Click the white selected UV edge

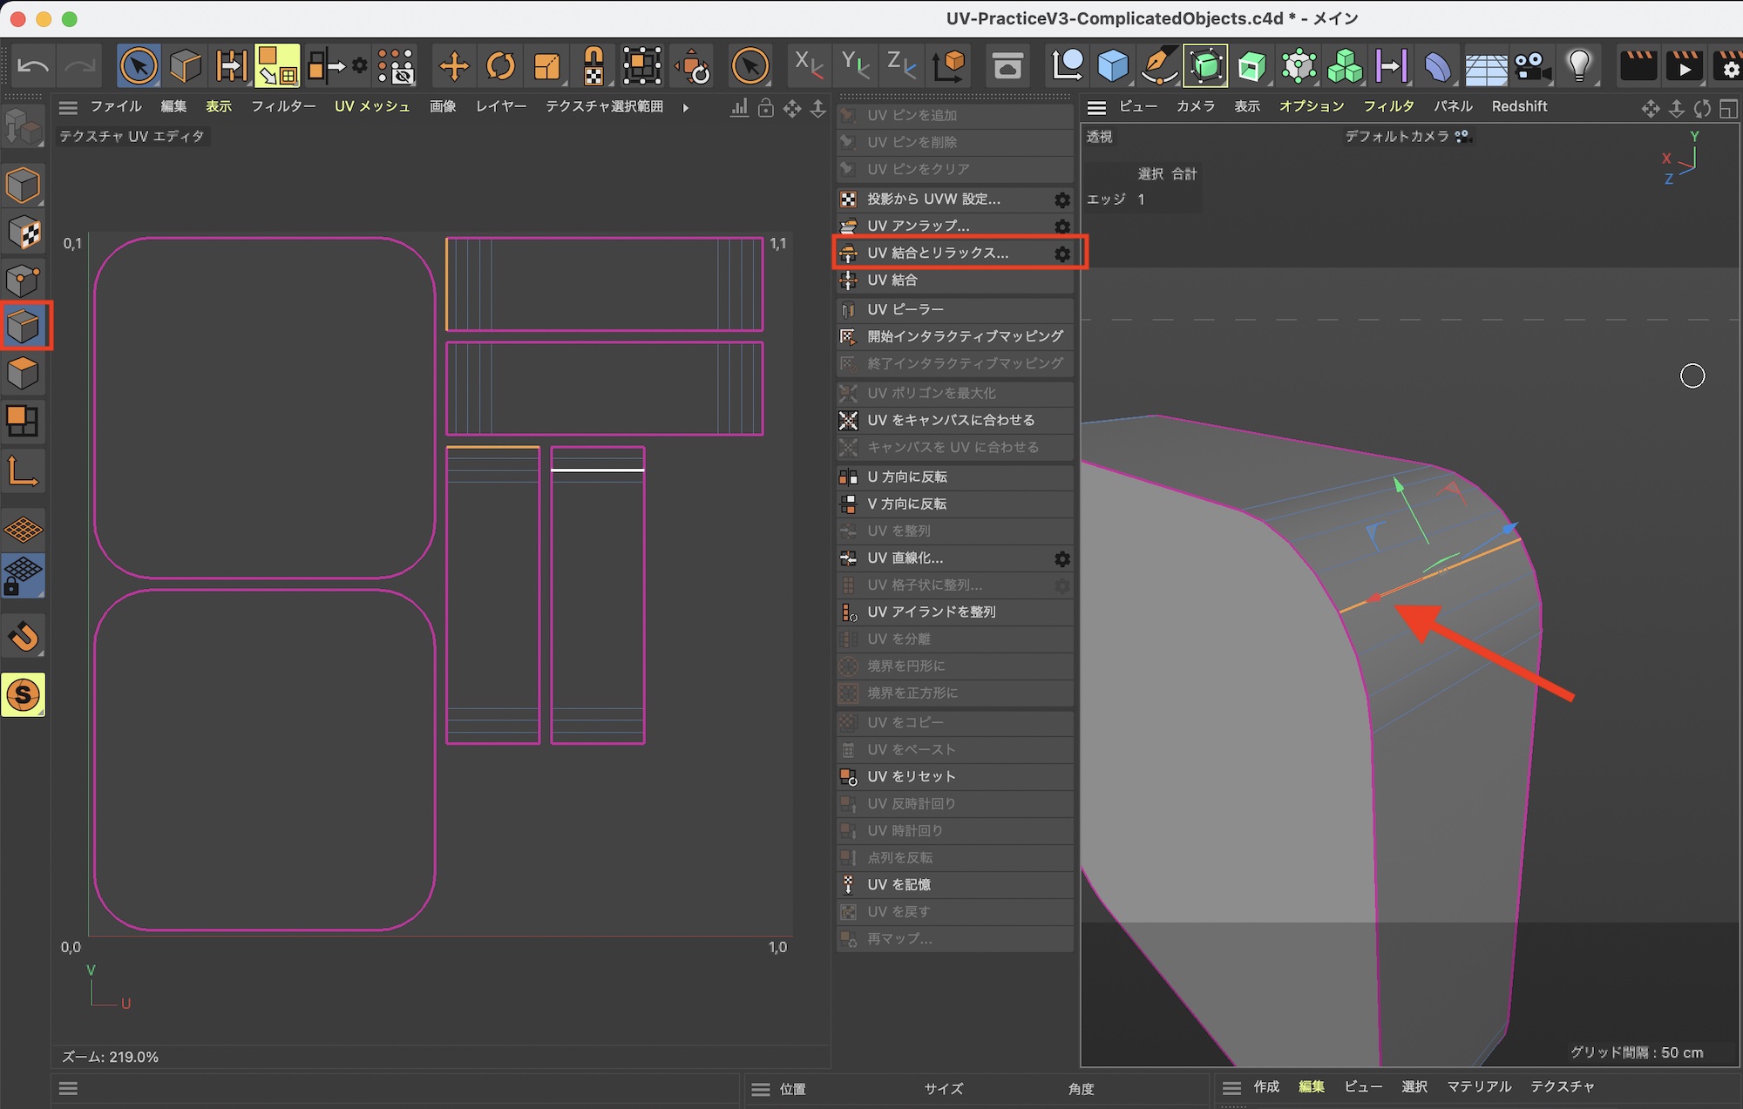tap(597, 470)
